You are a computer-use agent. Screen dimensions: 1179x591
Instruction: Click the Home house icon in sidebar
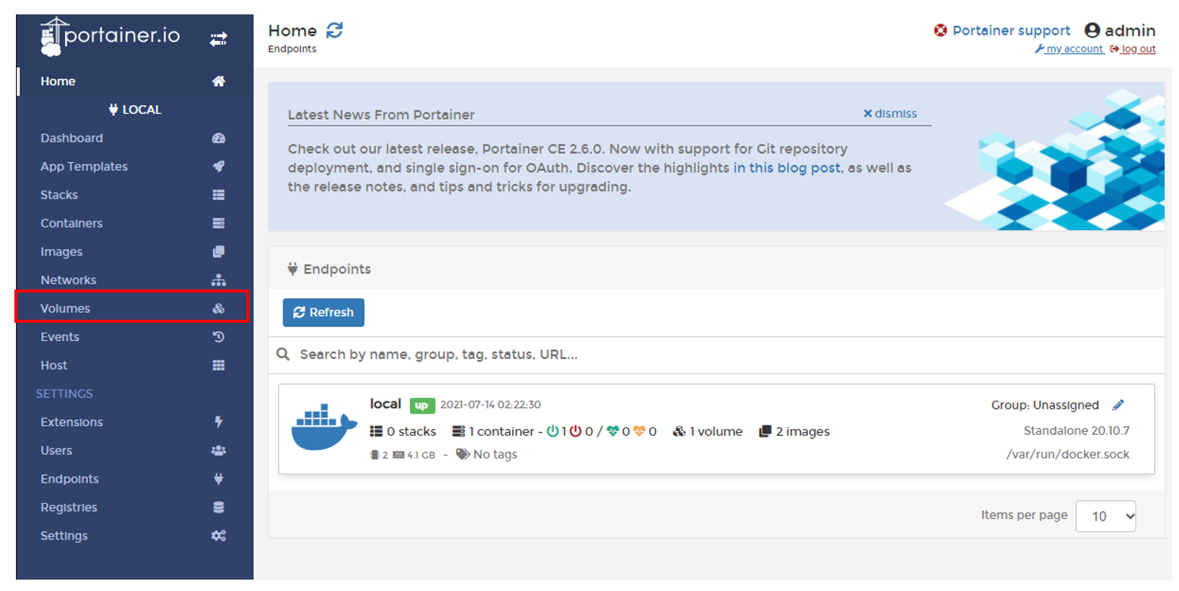pos(218,81)
